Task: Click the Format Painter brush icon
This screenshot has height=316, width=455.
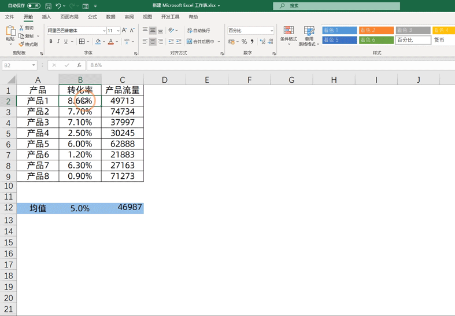Action: click(x=21, y=45)
